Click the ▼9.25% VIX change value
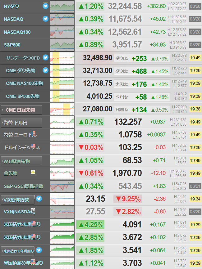This screenshot has height=269, width=202. tap(128, 199)
